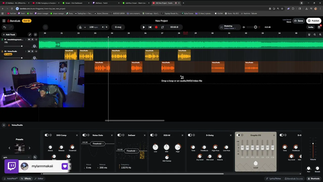Screen dimensions: 323x182
Task: Toggle loop cycle mode
Action: (x=163, y=27)
